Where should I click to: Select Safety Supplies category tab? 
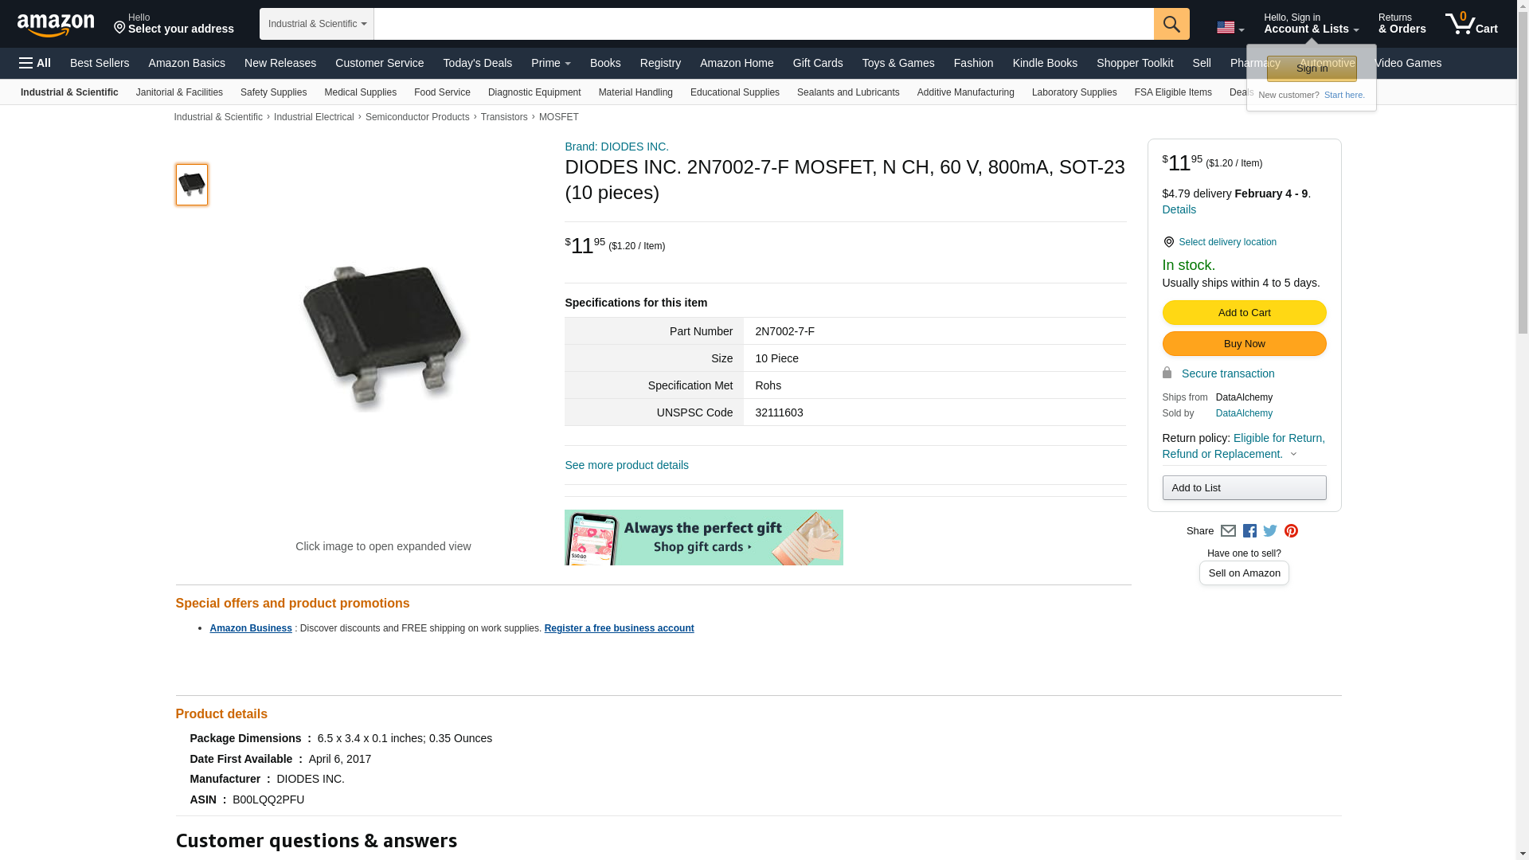(273, 92)
